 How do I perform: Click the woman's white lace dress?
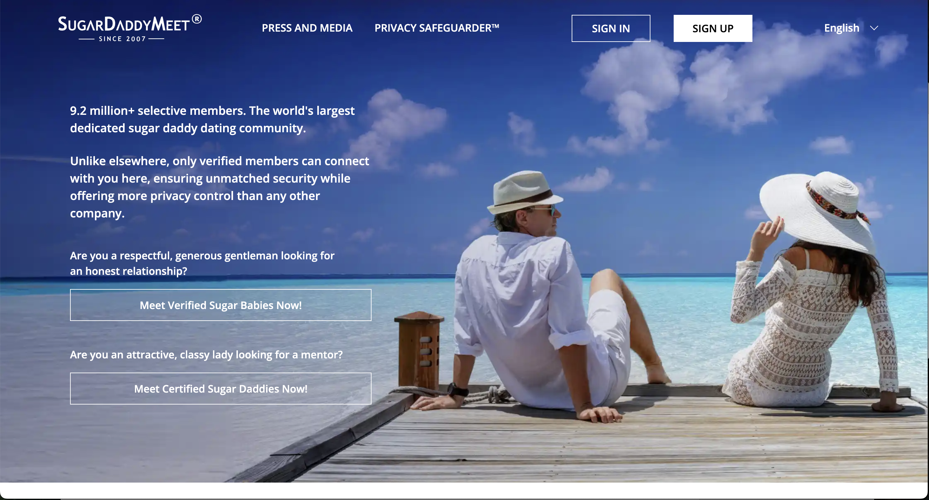point(812,332)
